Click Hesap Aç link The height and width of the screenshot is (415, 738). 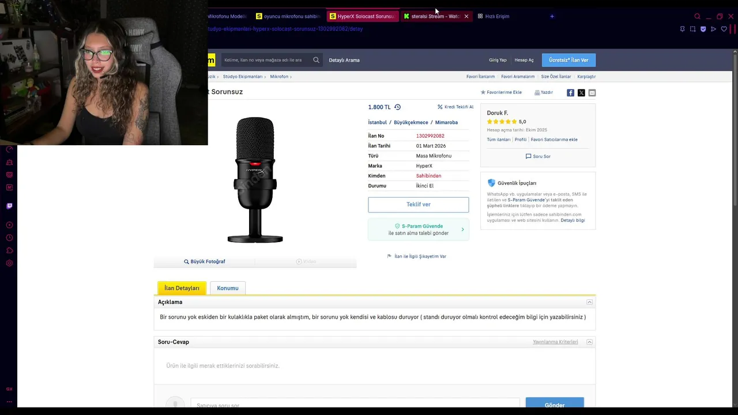[x=524, y=60]
